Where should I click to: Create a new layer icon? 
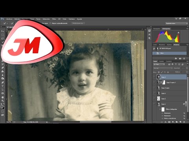click(180, 122)
